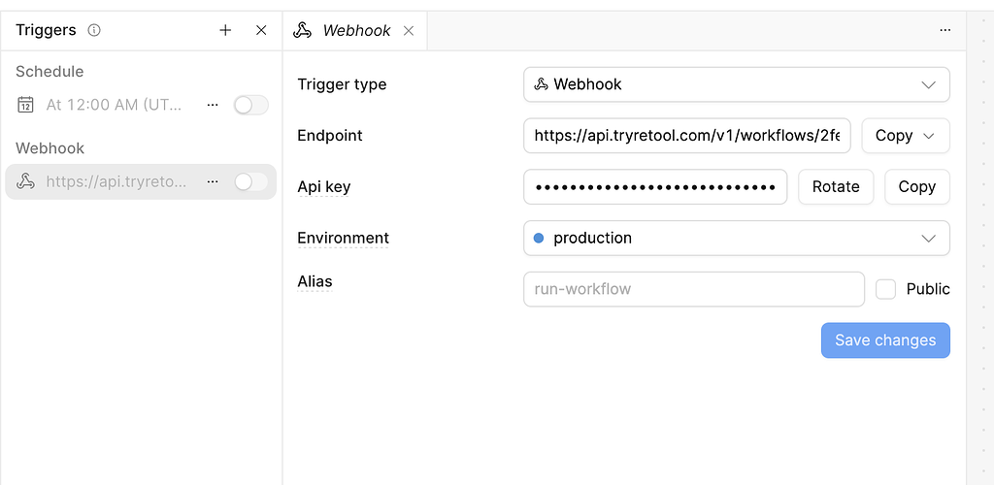Screen dimensions: 994x485
Task: Open more options for webhook trigger
Action: tap(213, 181)
